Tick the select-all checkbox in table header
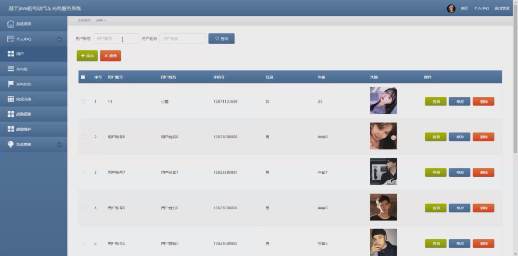Image resolution: width=518 pixels, height=256 pixels. pyautogui.click(x=83, y=77)
